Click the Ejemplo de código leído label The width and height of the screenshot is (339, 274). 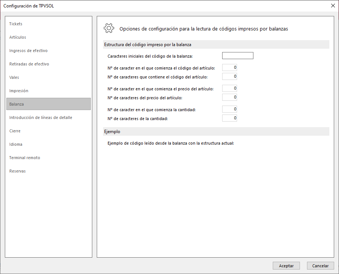click(x=171, y=143)
